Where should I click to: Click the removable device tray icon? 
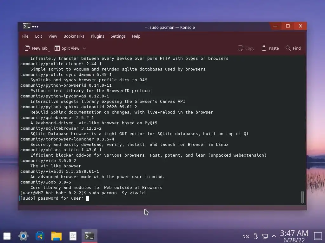(x=256, y=236)
